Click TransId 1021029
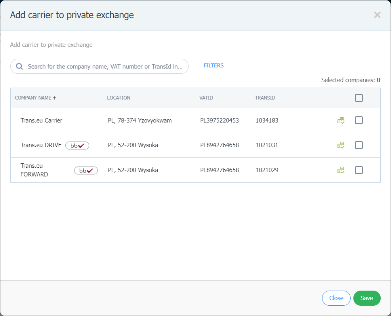This screenshot has width=391, height=316. [x=267, y=170]
